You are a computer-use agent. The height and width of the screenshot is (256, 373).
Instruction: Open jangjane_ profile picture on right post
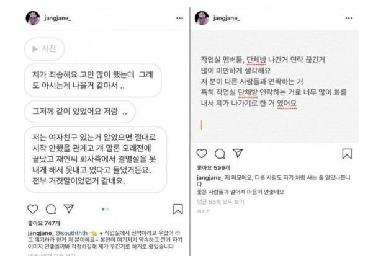(202, 18)
